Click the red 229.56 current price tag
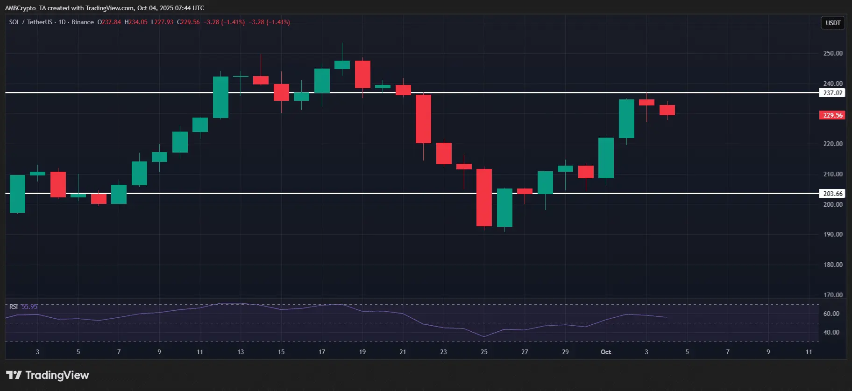 click(x=832, y=115)
